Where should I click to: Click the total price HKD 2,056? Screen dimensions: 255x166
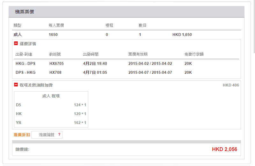[x=224, y=149]
